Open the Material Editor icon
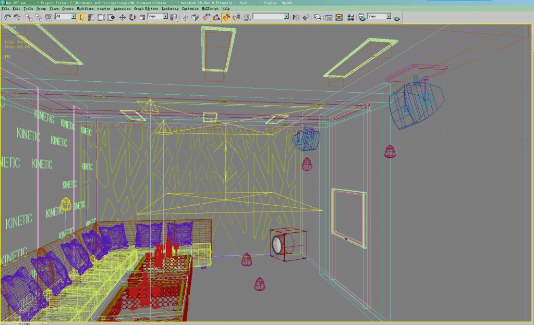The image size is (534, 325). (349, 17)
